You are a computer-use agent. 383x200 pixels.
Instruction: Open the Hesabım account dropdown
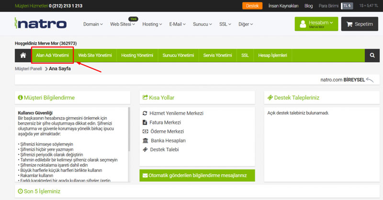coord(316,24)
